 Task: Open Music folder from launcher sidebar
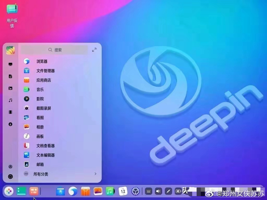(10, 100)
